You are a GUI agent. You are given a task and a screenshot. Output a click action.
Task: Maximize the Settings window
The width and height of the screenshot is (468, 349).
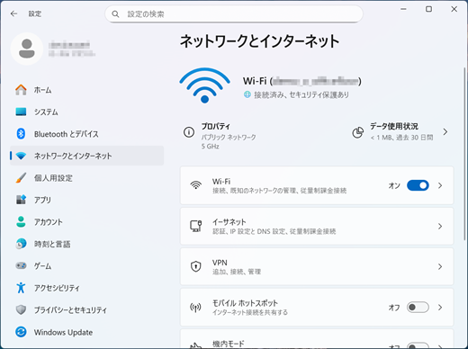tap(428, 9)
